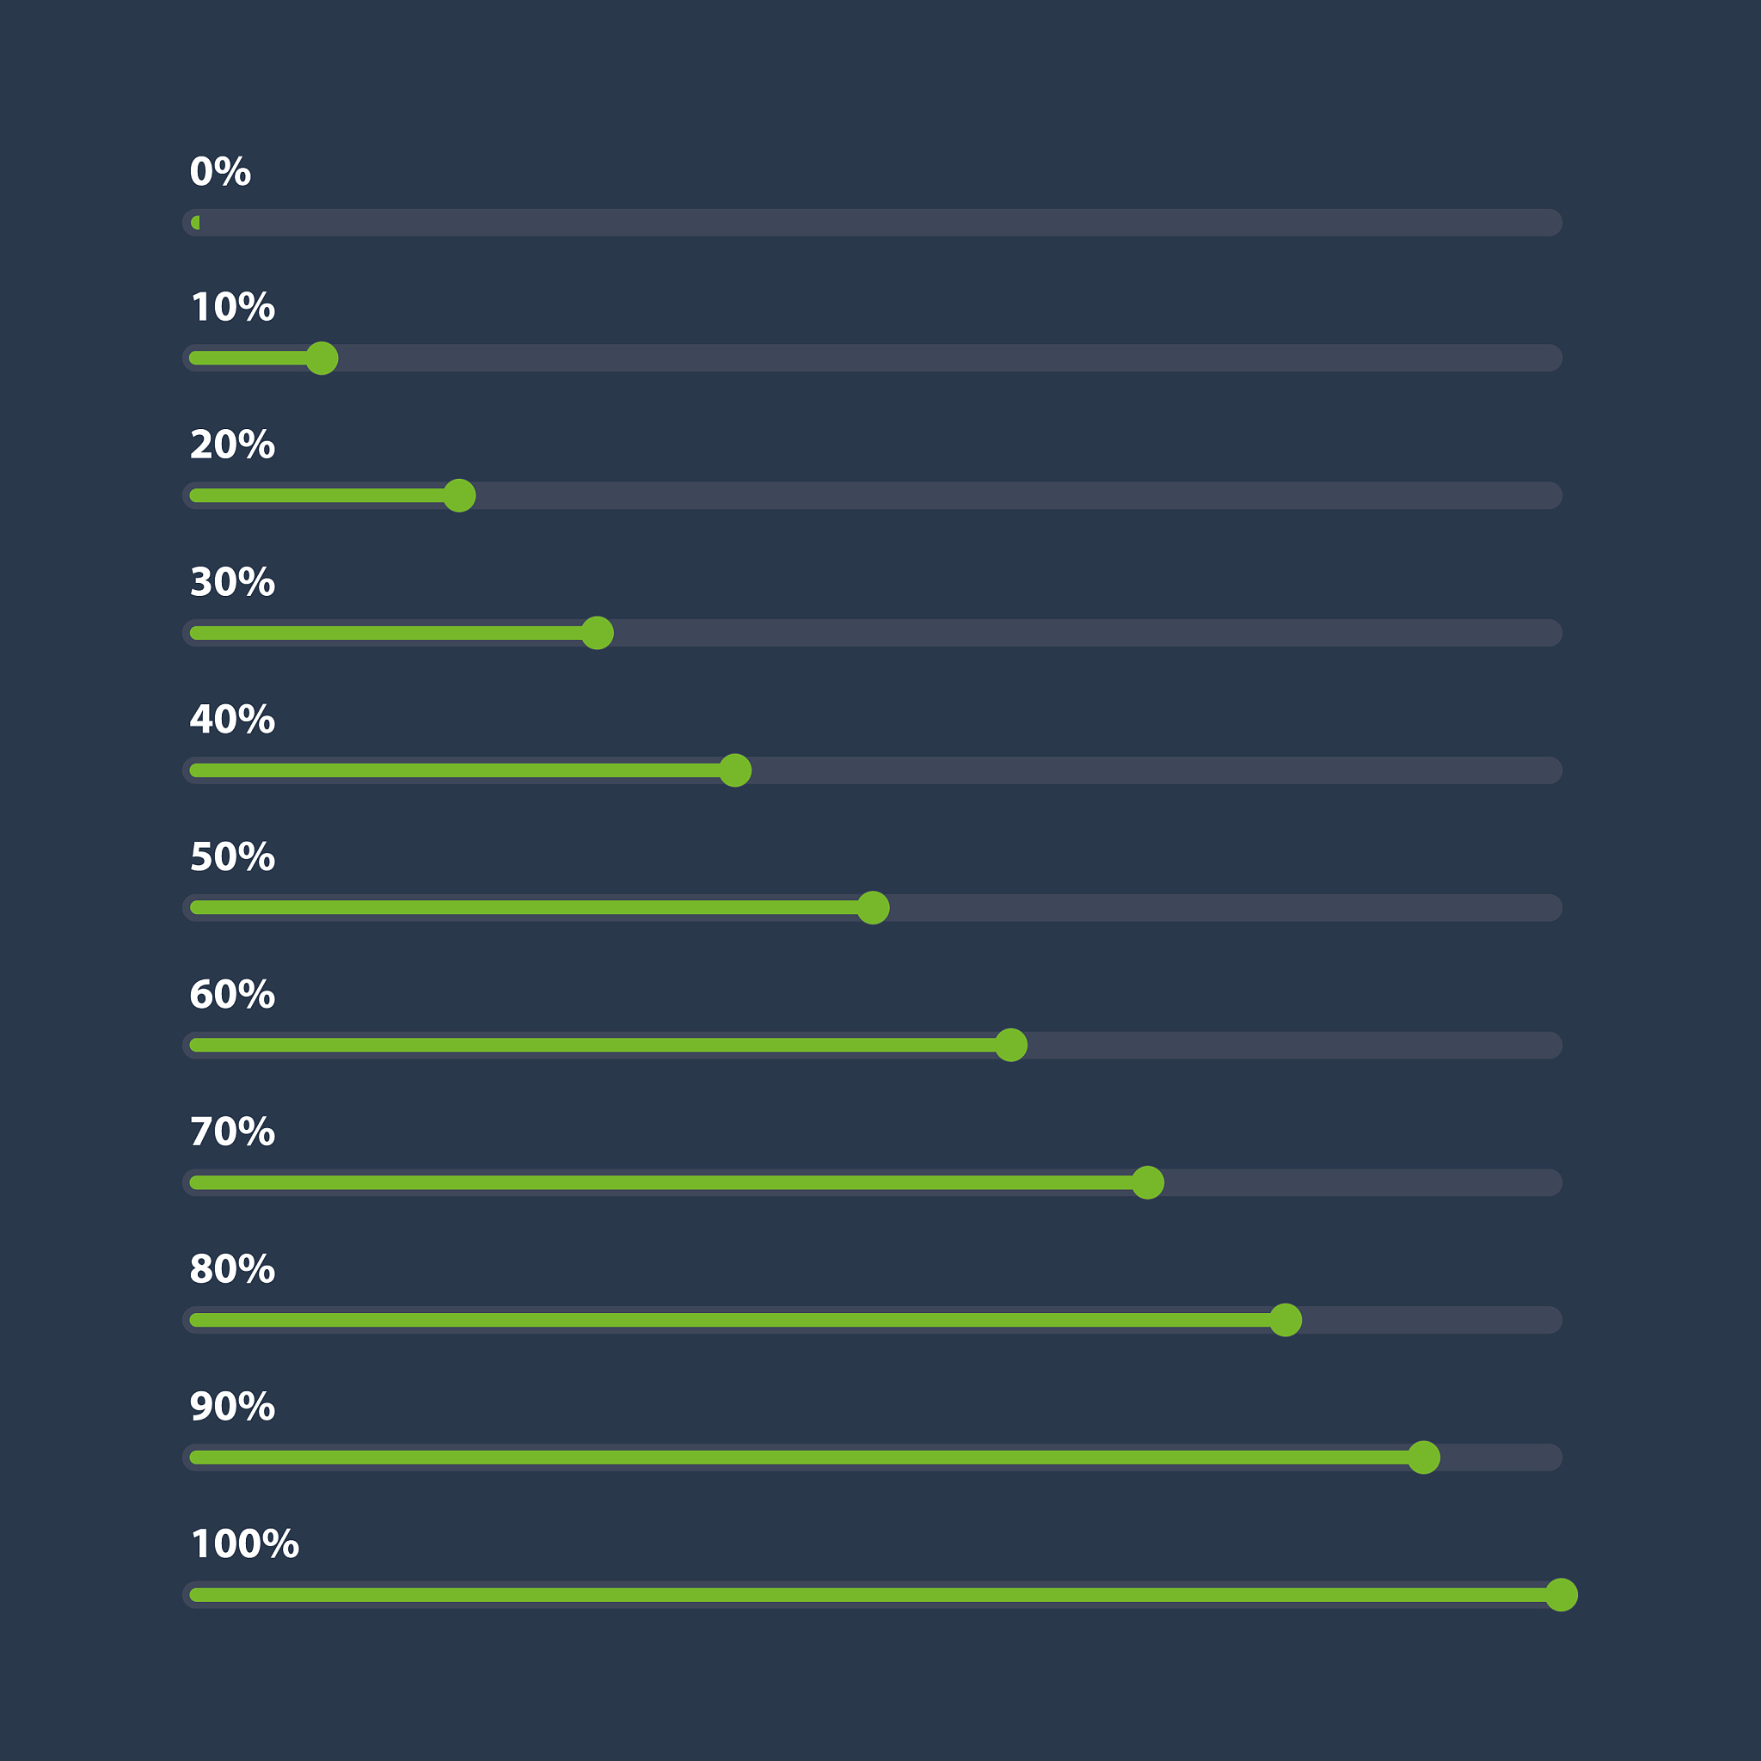Select the 40% slider thumb
The height and width of the screenshot is (1761, 1761).
735,770
